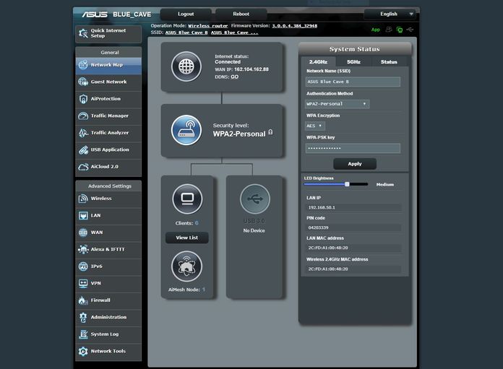Click the Apply button

pyautogui.click(x=355, y=164)
